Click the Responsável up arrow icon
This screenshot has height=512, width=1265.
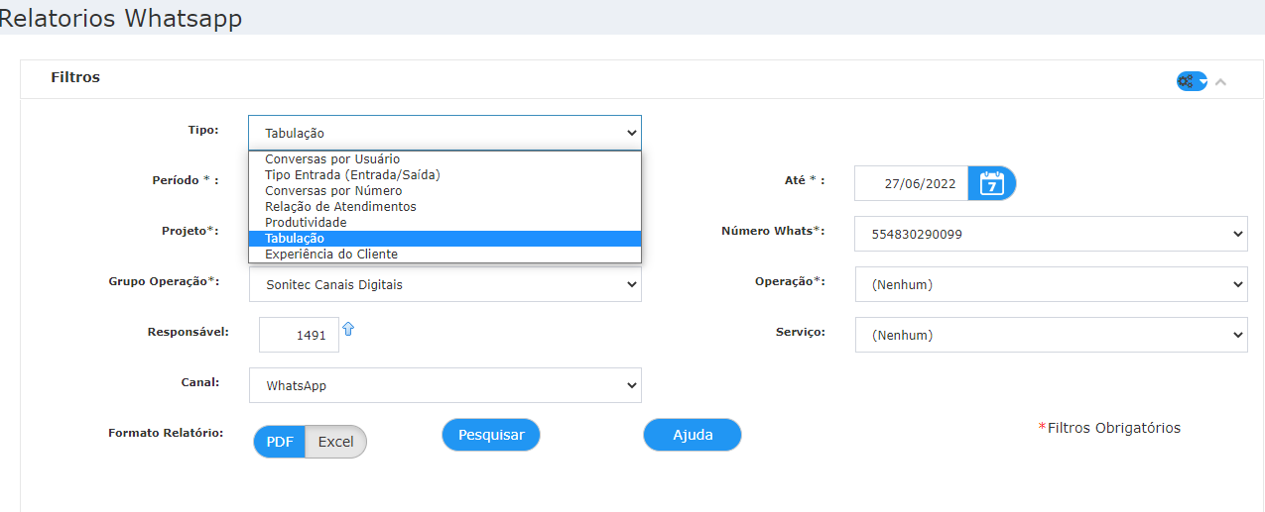[348, 329]
